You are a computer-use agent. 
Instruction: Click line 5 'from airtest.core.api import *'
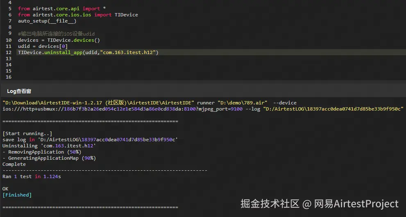pyautogui.click(x=62, y=9)
